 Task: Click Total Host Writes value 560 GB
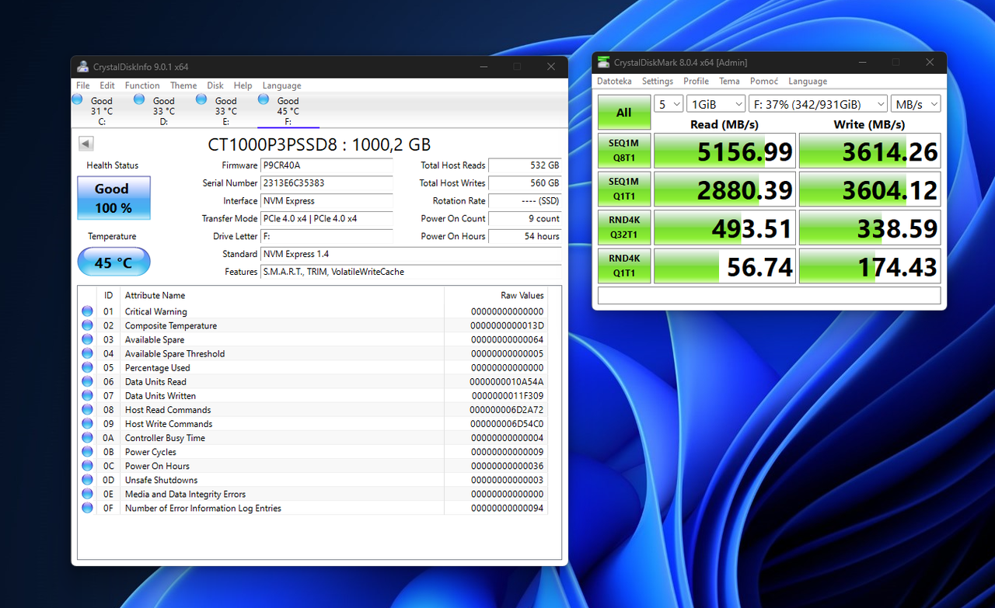[x=525, y=183]
